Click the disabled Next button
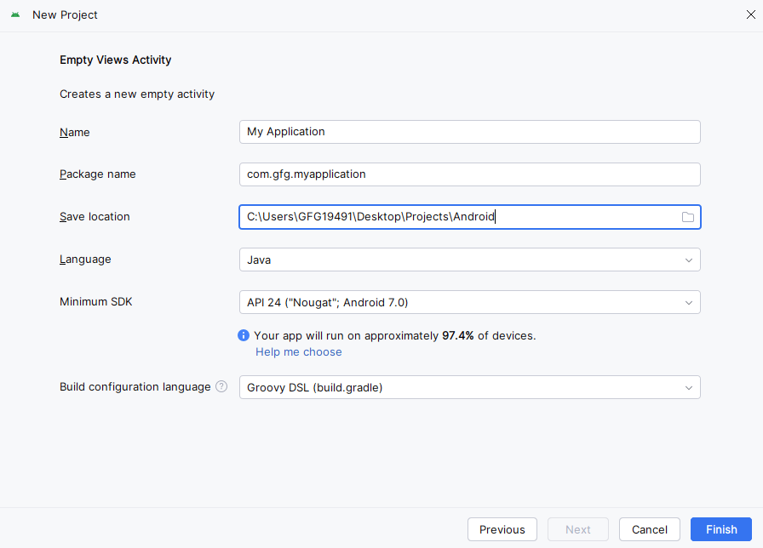763x548 pixels. [x=578, y=529]
